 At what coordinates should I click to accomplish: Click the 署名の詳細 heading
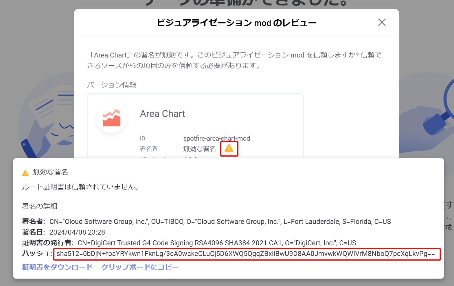click(40, 206)
